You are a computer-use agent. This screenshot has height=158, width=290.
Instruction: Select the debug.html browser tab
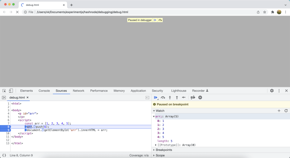[x=42, y=5]
